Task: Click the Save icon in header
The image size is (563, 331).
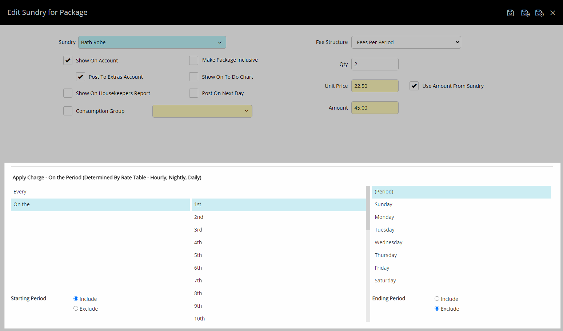Action: (x=510, y=13)
